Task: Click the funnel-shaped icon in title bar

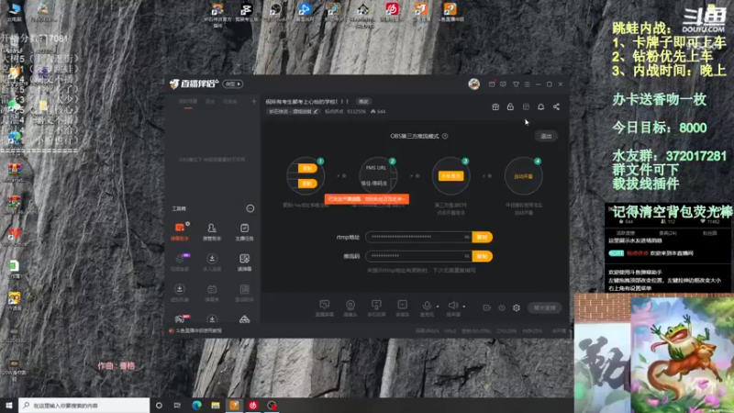Action: pos(516,84)
